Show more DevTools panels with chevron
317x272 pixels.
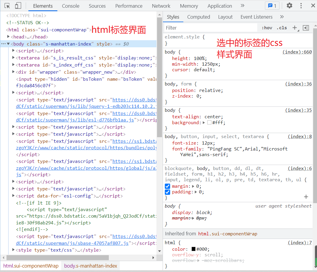[x=242, y=6]
